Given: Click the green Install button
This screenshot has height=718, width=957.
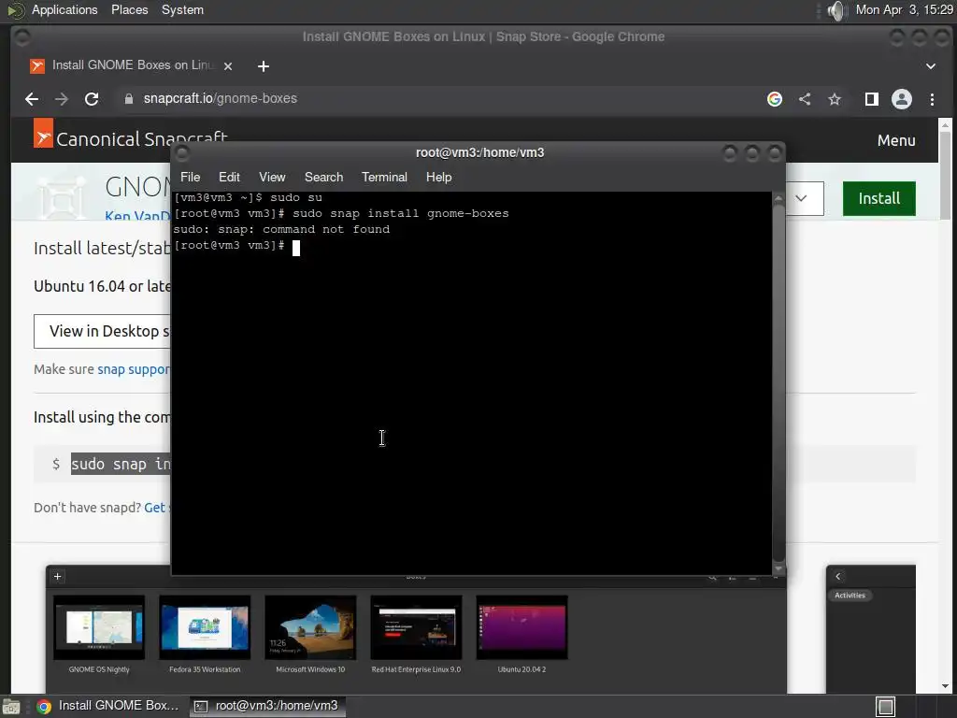Looking at the screenshot, I should [x=878, y=198].
